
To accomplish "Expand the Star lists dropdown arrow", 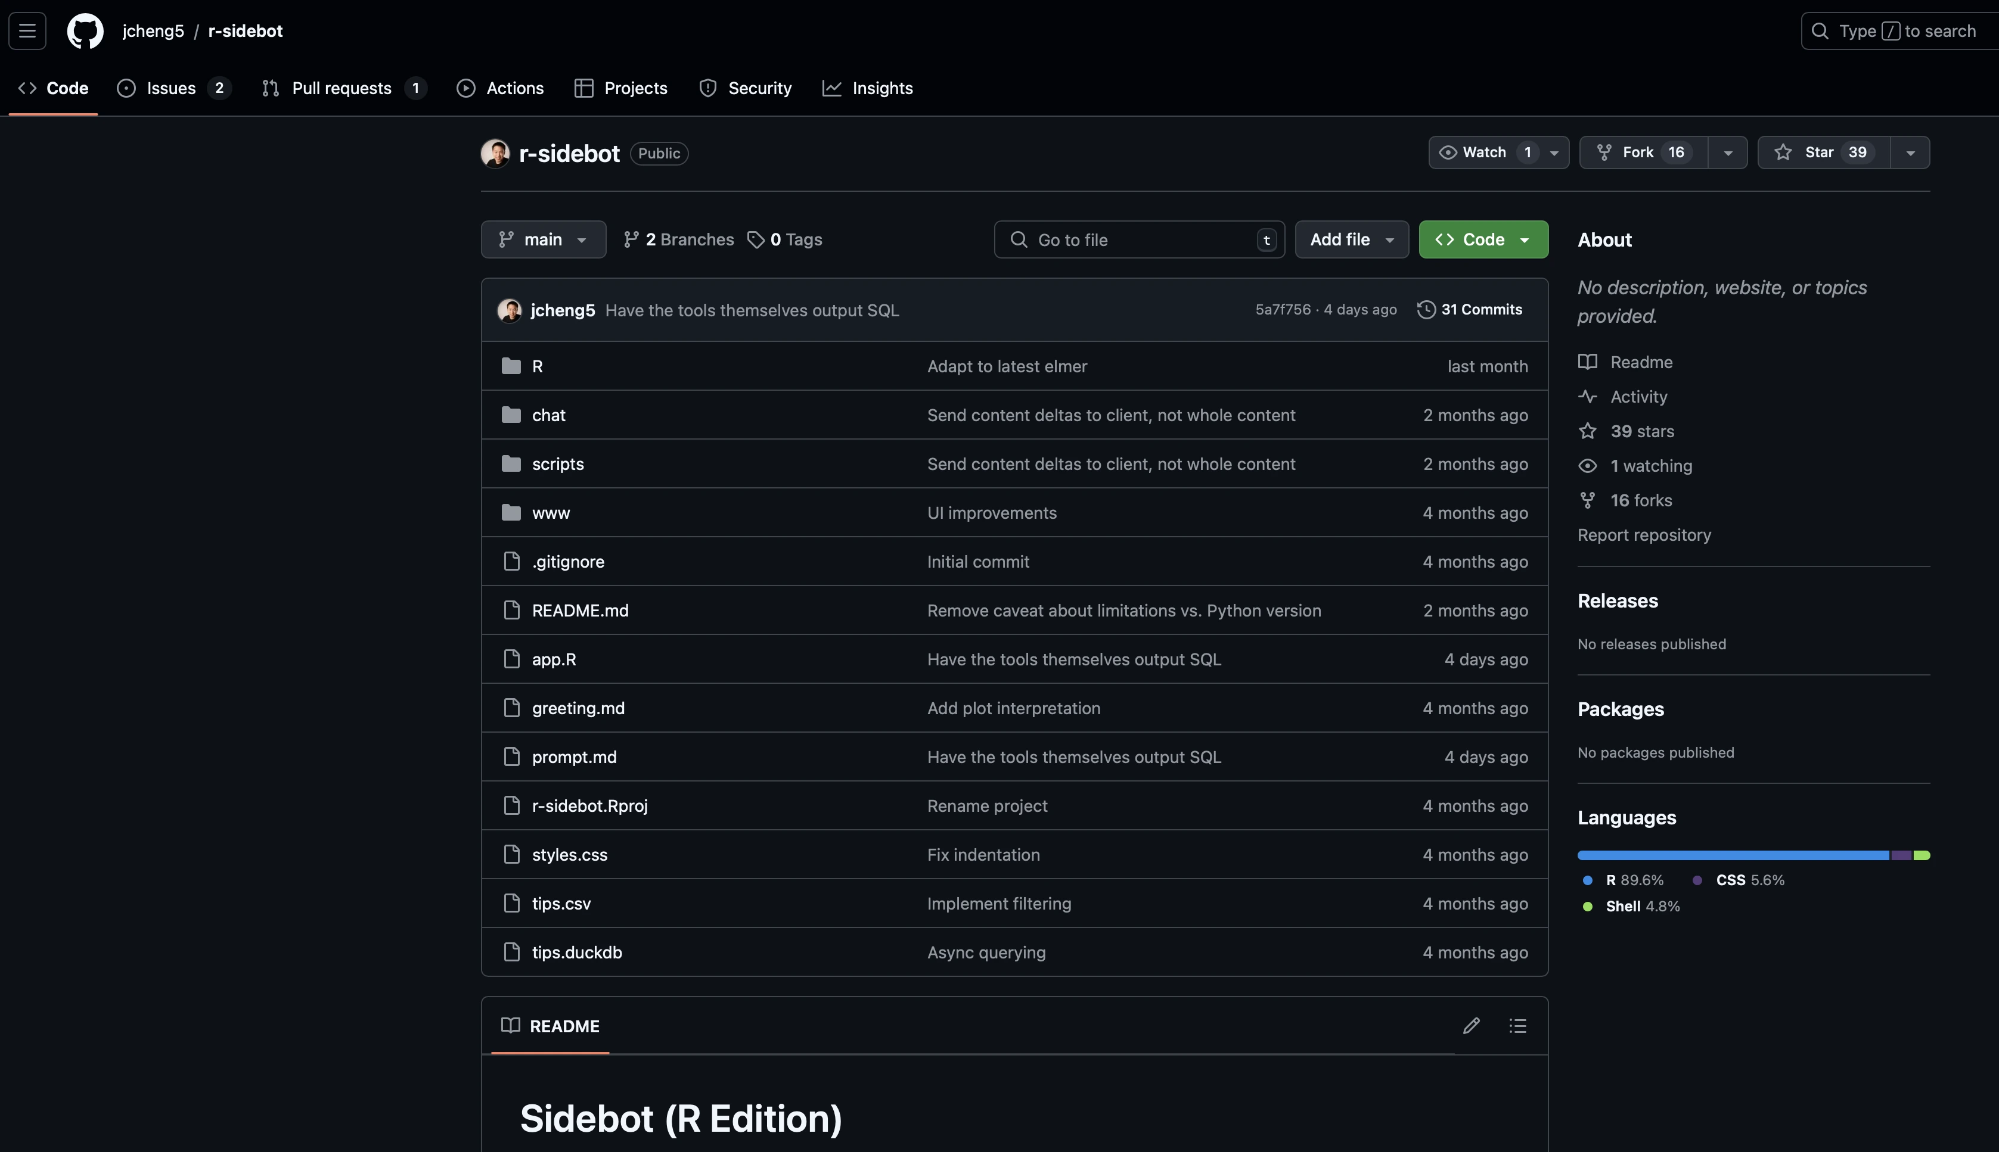I will pos(1910,152).
